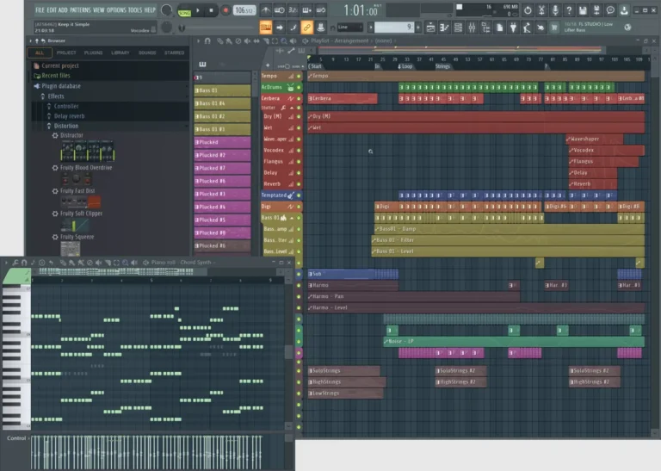This screenshot has width=661, height=471.
Task: Click the plug icon in toolbar
Action: point(513,28)
